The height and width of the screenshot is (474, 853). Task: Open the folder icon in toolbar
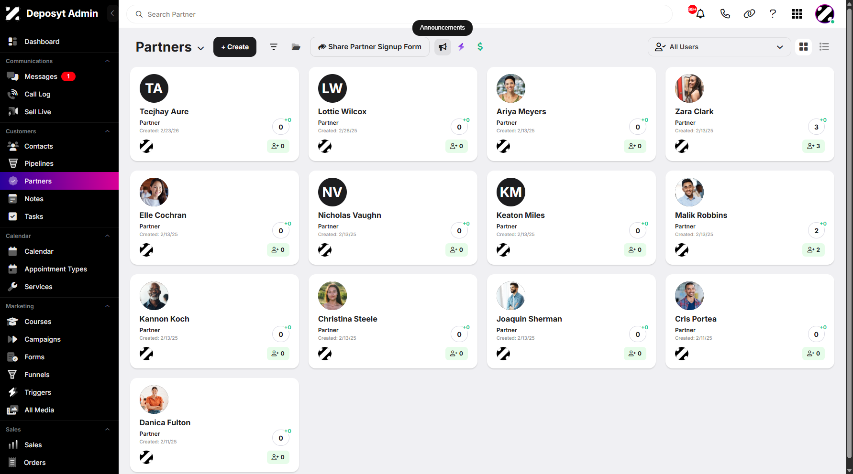click(296, 47)
